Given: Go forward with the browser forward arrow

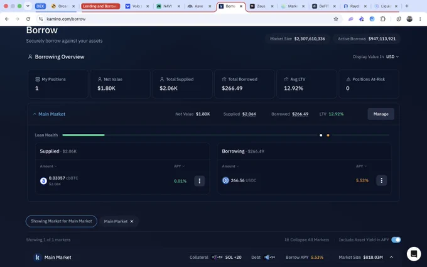Looking at the screenshot, I should tap(18, 19).
